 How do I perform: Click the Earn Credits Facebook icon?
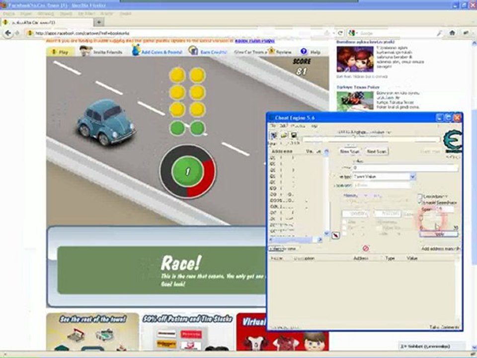pos(193,51)
